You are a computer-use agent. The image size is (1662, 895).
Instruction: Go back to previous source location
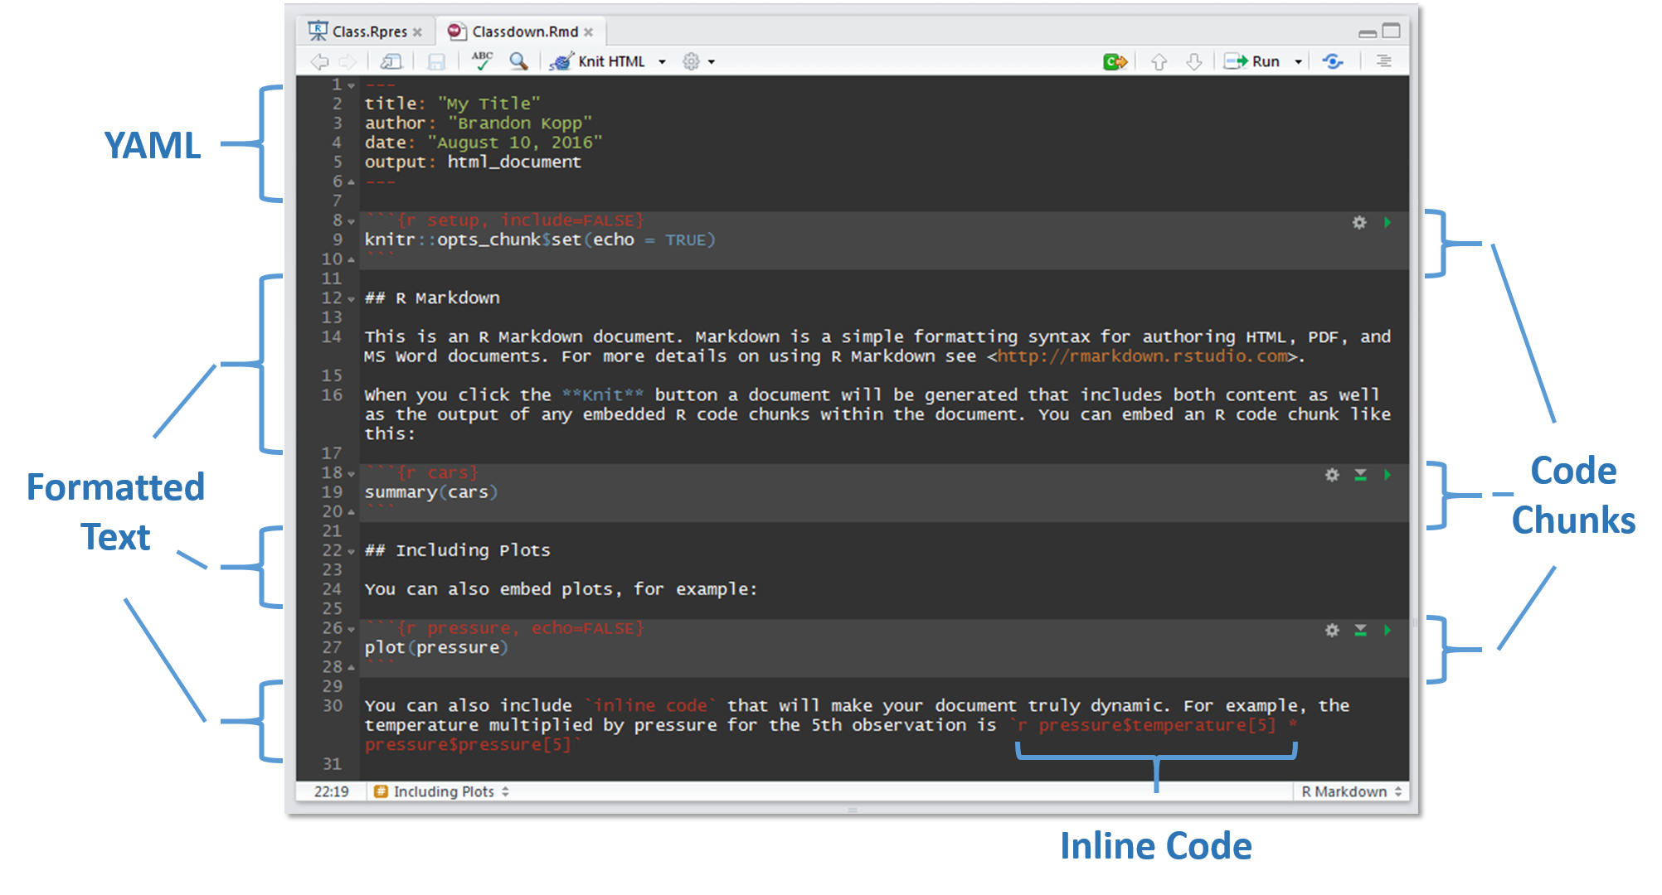tap(319, 61)
